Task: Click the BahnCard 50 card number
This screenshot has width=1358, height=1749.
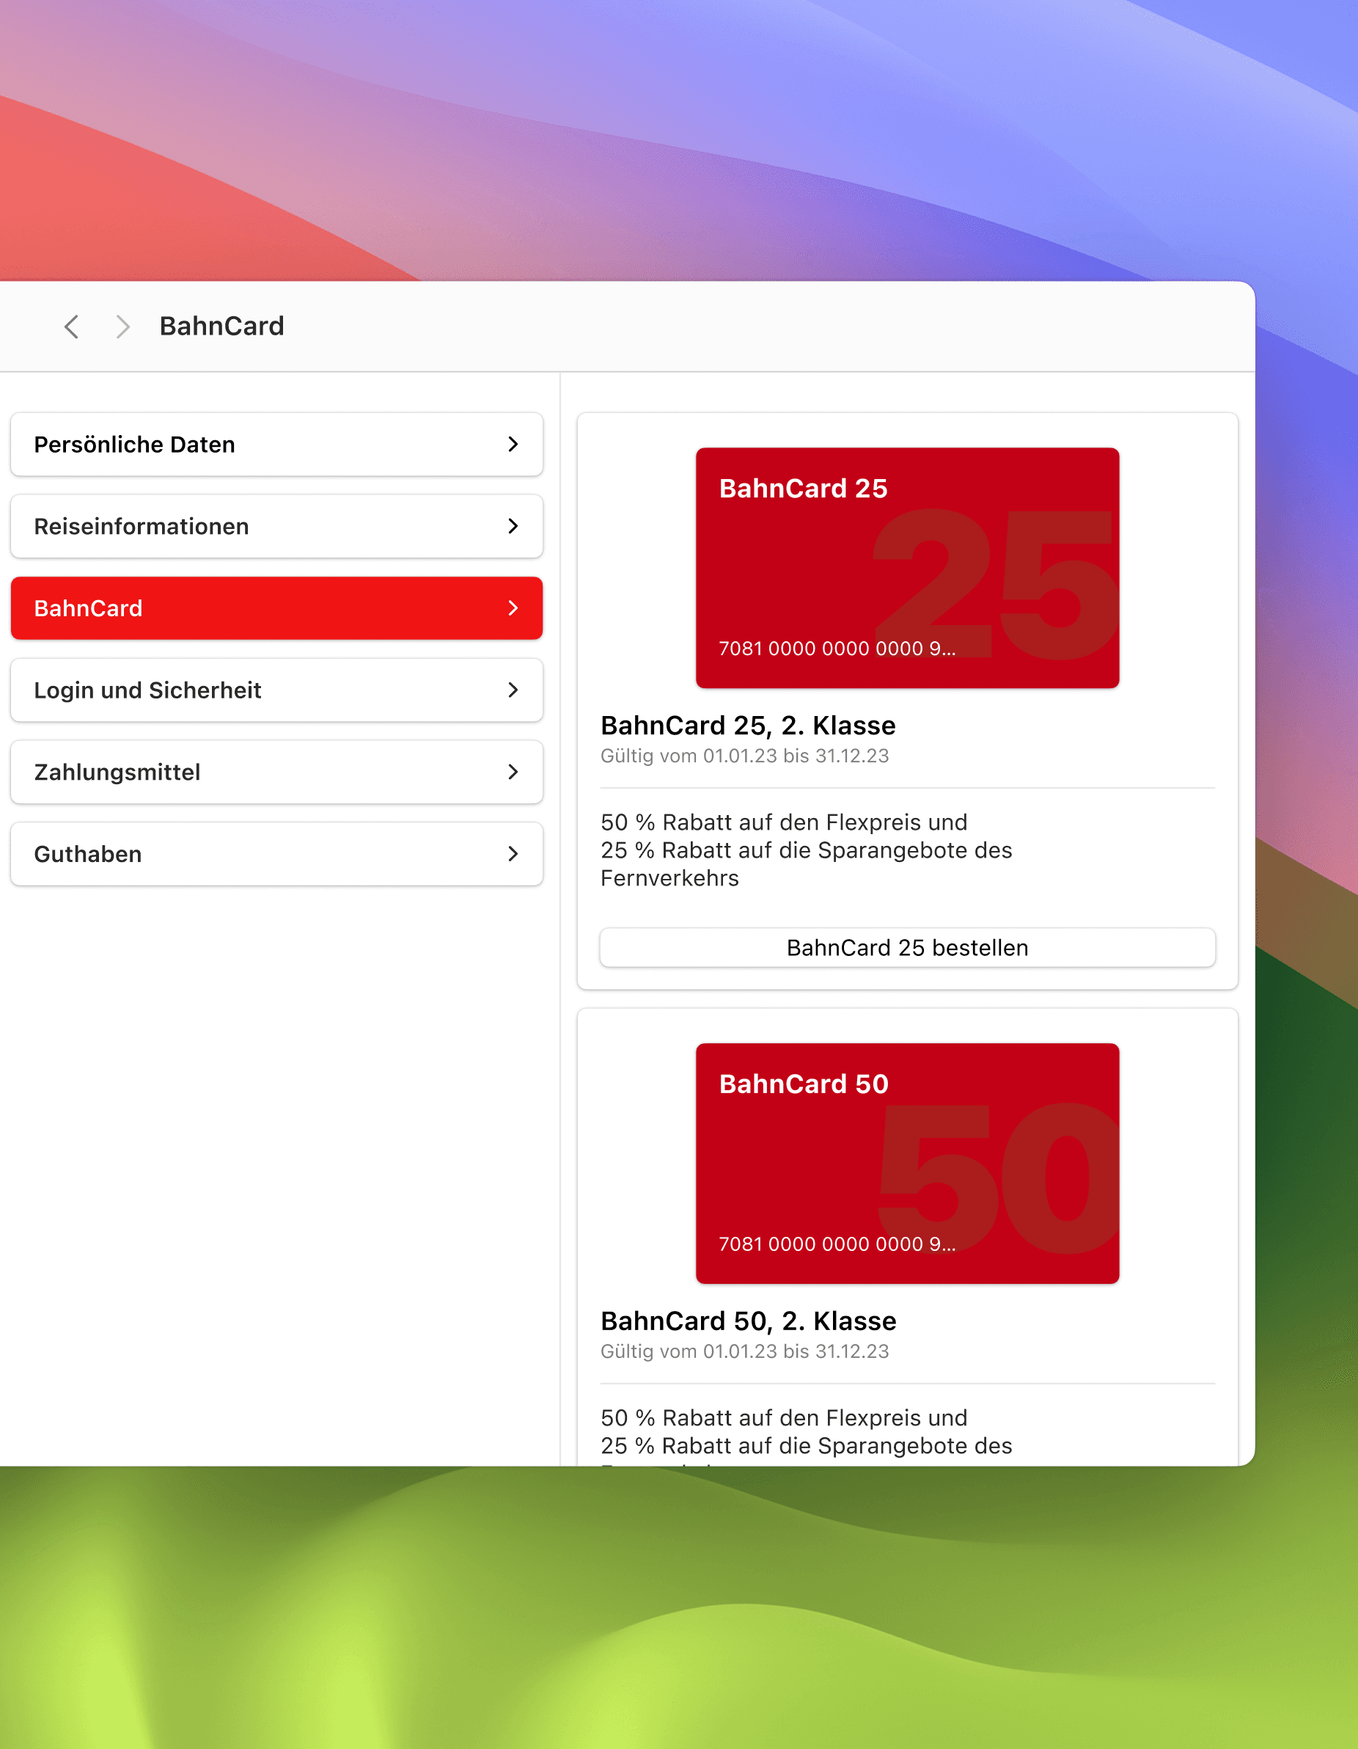Action: 837,1244
